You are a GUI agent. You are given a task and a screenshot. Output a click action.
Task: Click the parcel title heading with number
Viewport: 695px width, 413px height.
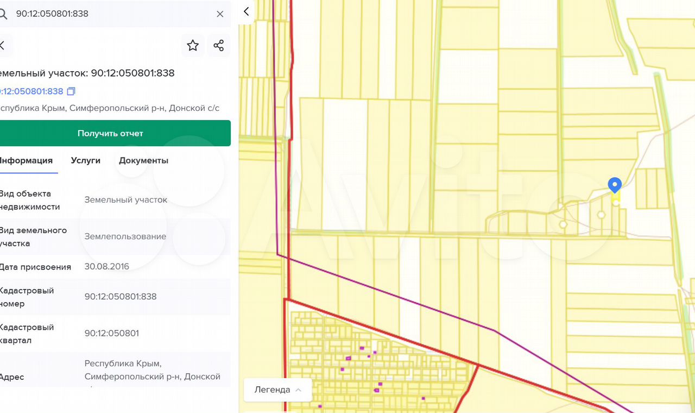pos(87,73)
